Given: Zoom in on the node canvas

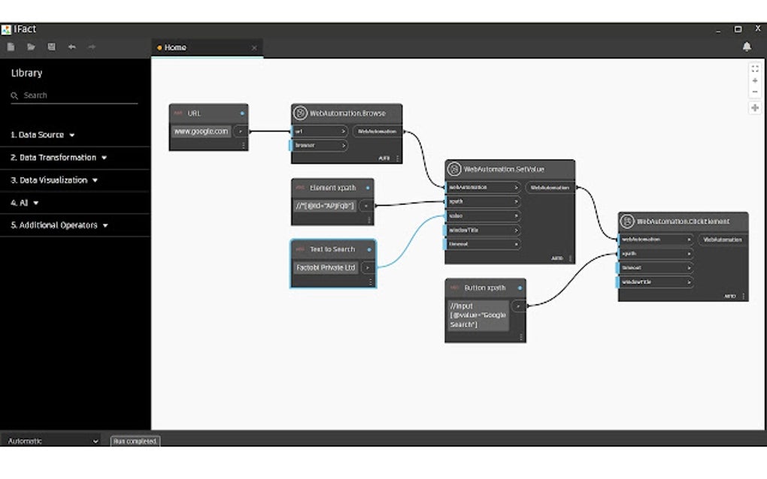Looking at the screenshot, I should pyautogui.click(x=755, y=79).
